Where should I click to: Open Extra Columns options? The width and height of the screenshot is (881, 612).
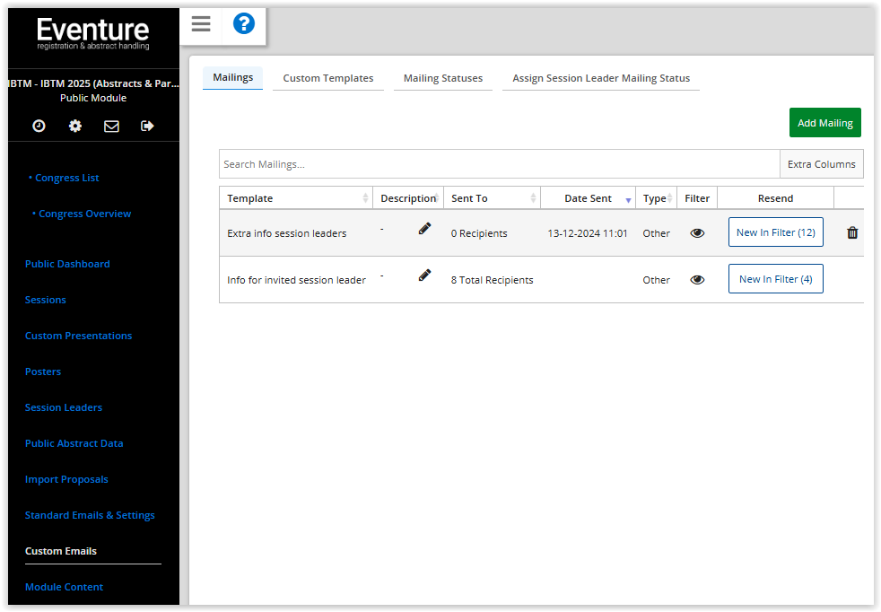click(821, 163)
